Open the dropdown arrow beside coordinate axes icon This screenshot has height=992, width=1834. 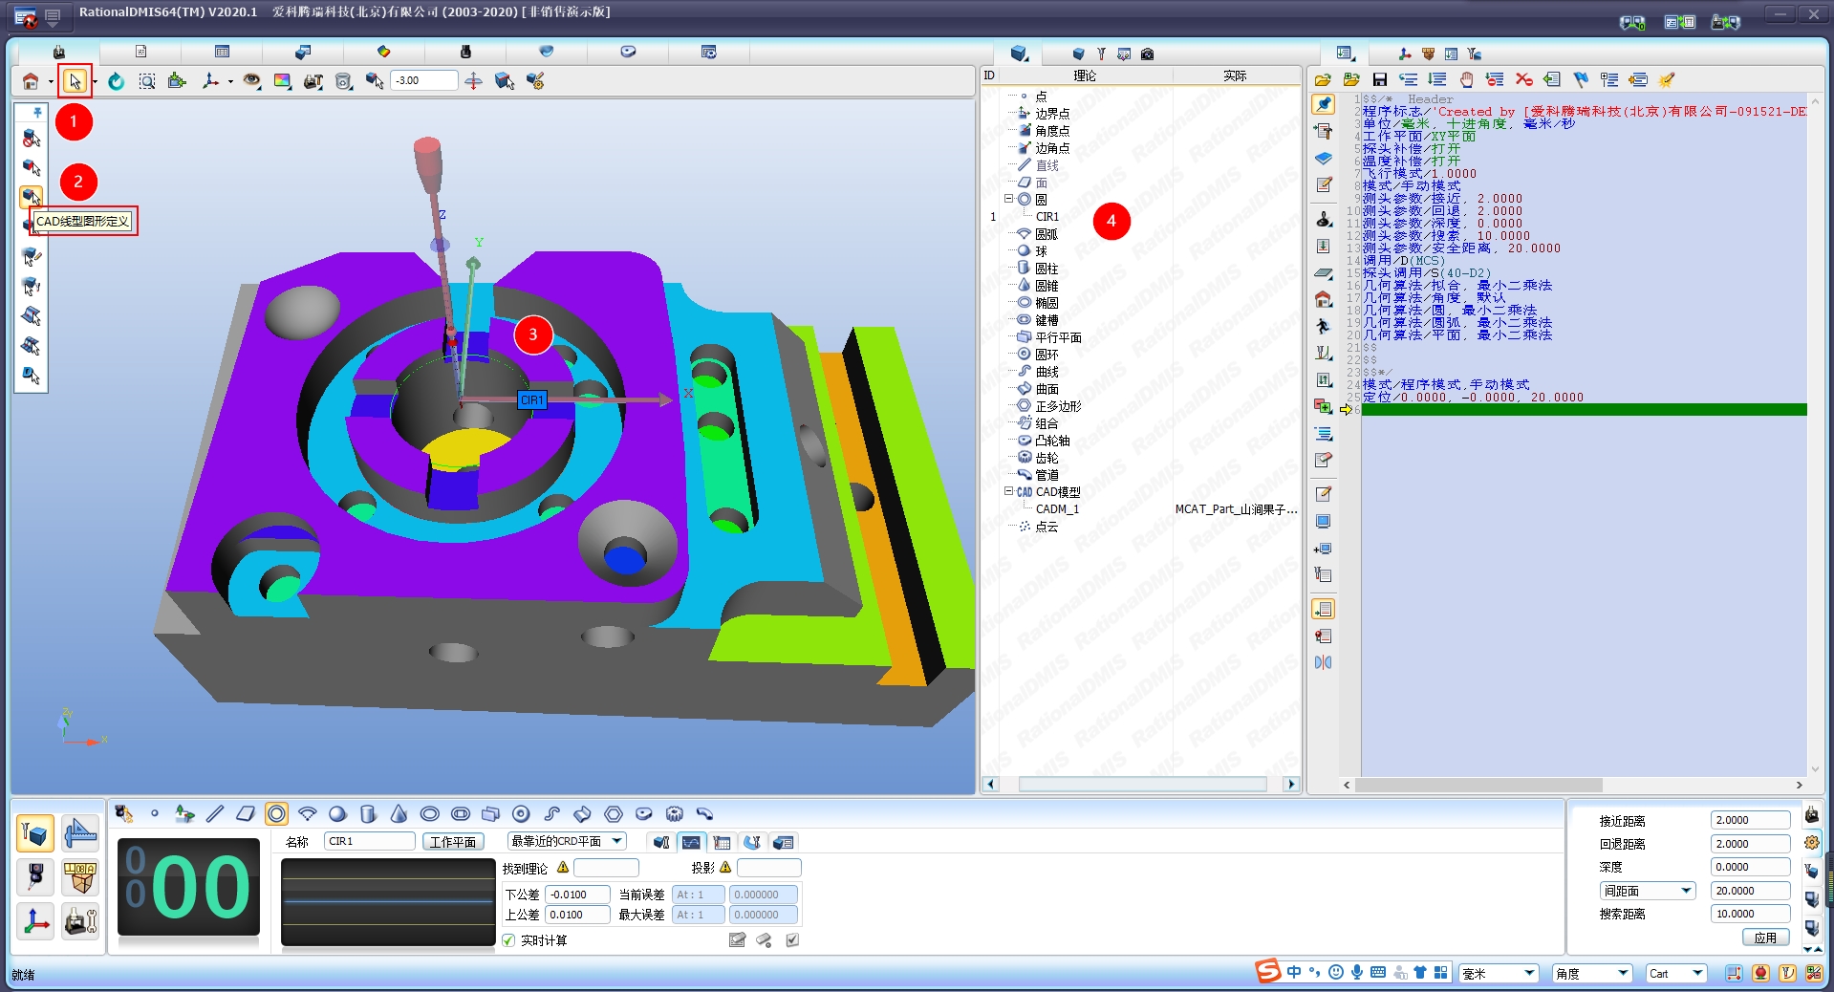230,82
